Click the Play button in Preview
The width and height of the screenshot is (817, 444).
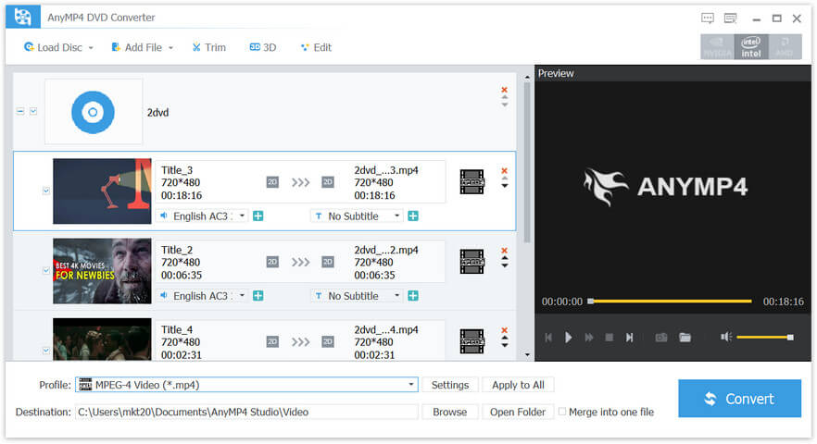point(569,338)
